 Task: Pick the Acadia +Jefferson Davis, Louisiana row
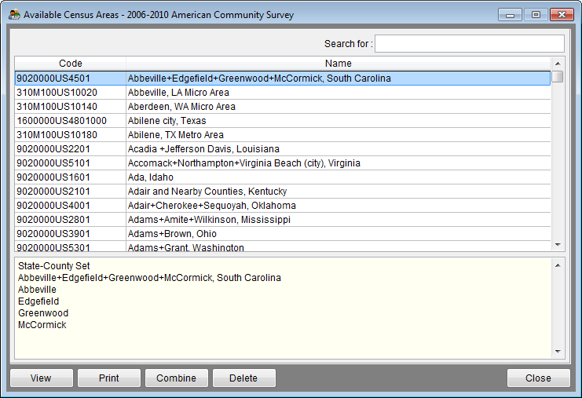tap(203, 149)
